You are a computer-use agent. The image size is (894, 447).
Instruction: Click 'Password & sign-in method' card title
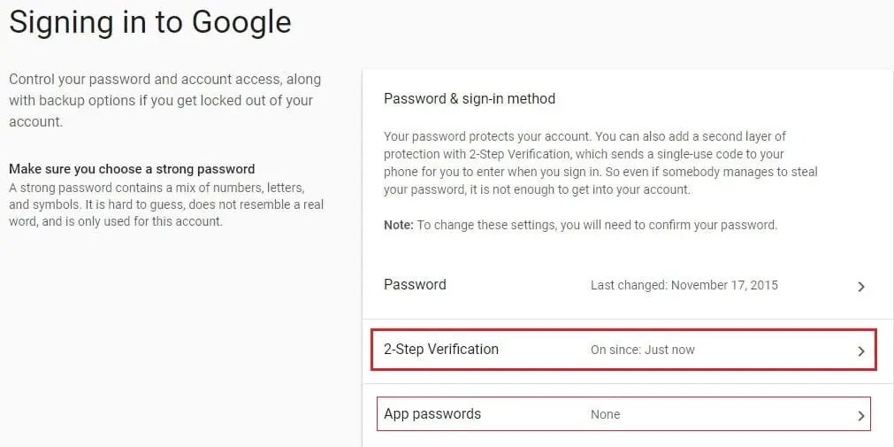coord(470,98)
